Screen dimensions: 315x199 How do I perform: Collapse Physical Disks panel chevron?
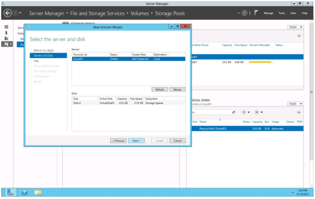(299, 113)
